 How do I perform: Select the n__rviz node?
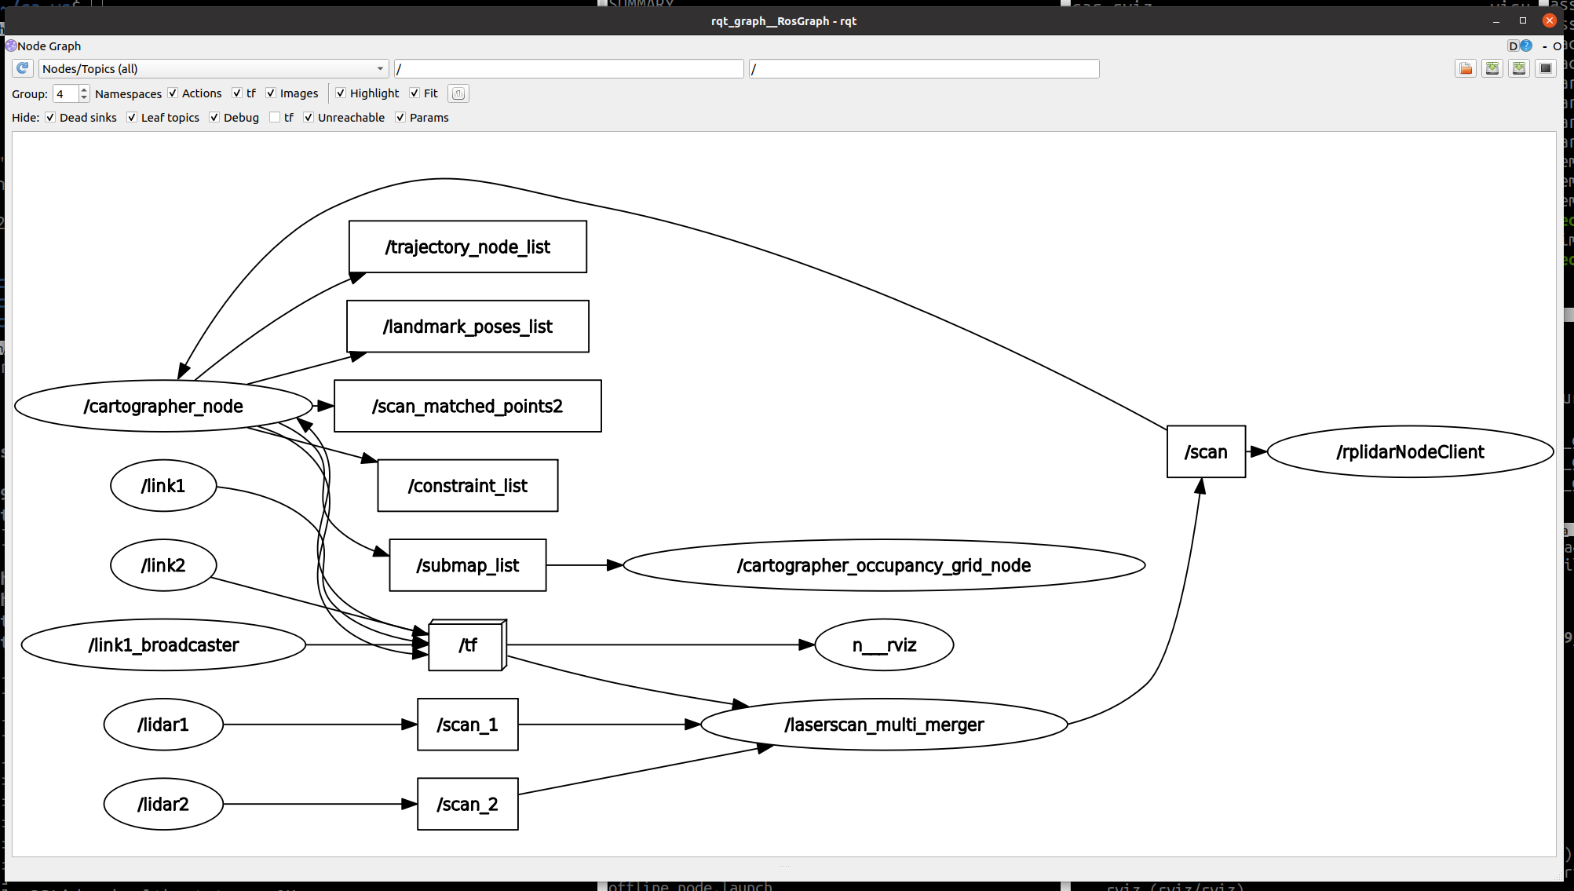(885, 645)
